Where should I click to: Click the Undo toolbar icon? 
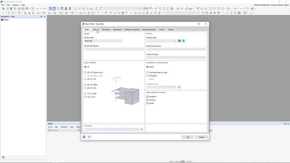38,9
